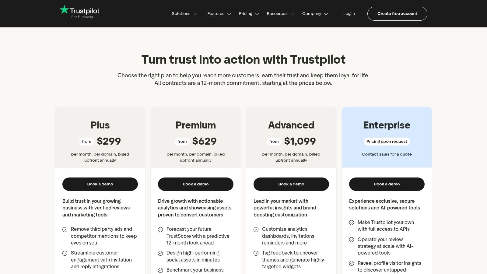Click the checkmark beside 'Design high-performing social assets'
The height and width of the screenshot is (274, 487).
pyautogui.click(x=161, y=253)
